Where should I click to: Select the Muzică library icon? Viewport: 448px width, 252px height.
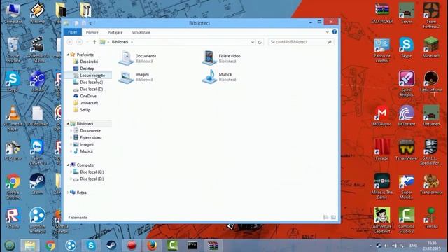click(209, 77)
